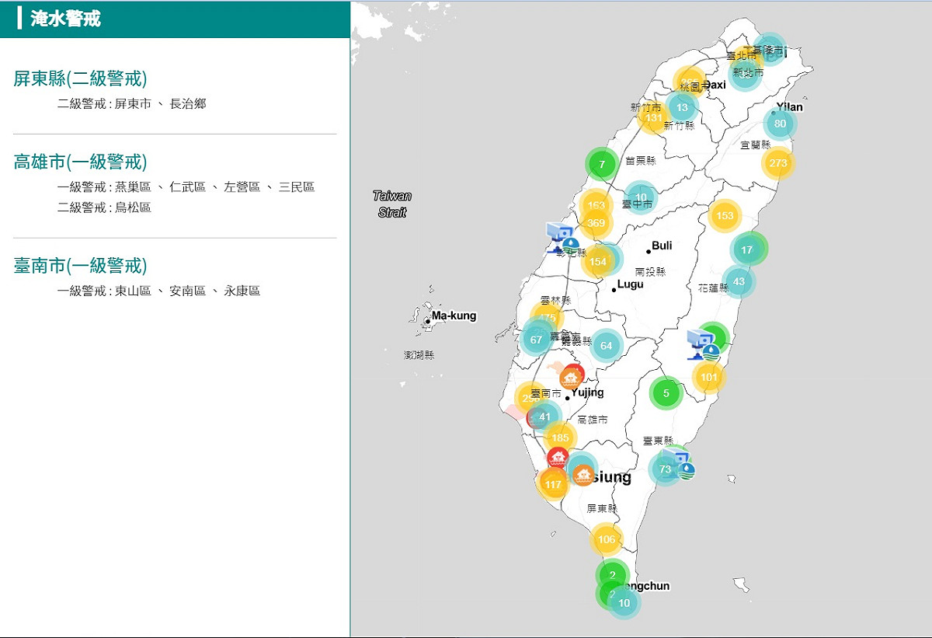Open the 高雄市(一級警戒) heading
Image resolution: width=932 pixels, height=638 pixels.
[x=80, y=162]
